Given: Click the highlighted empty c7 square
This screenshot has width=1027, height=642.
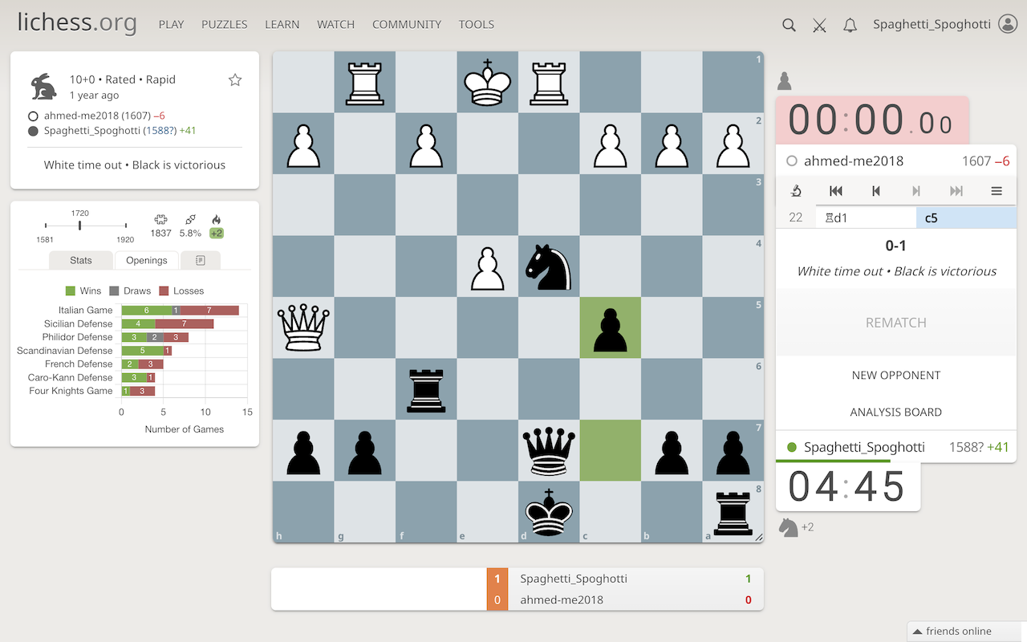Looking at the screenshot, I should click(611, 450).
